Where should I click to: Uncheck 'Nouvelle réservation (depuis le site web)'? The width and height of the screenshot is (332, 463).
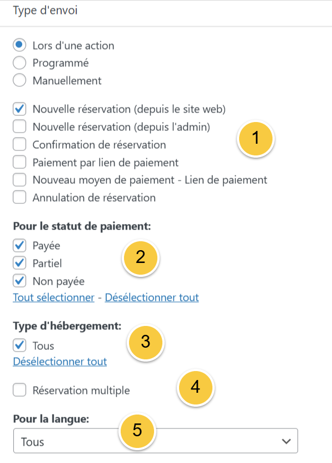(x=19, y=109)
